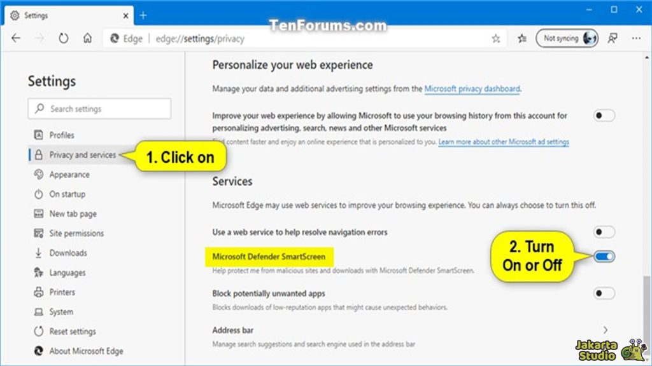Turn on web service for navigation errors
652x366 pixels.
click(603, 233)
